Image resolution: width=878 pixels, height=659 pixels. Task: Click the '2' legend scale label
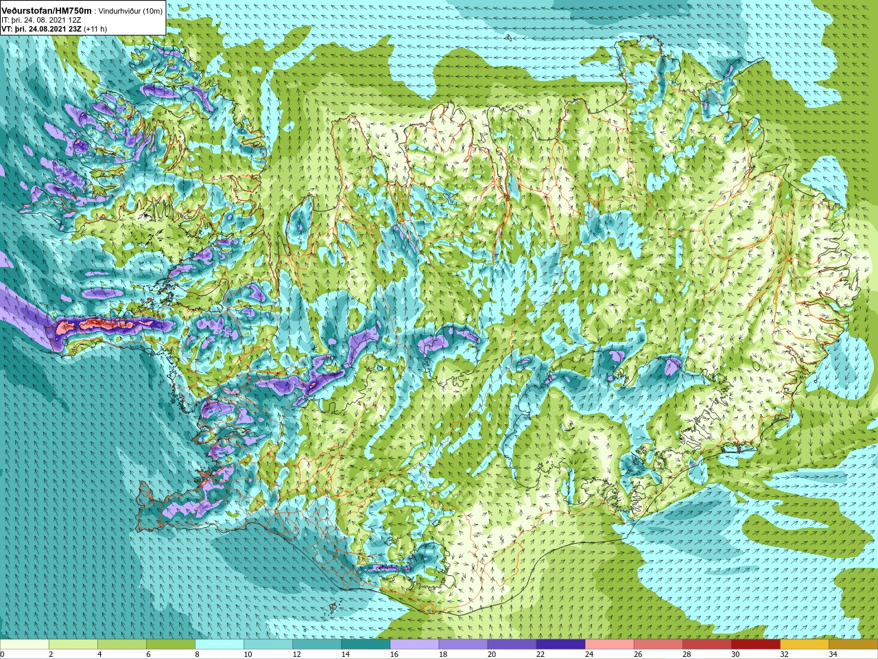point(51,654)
